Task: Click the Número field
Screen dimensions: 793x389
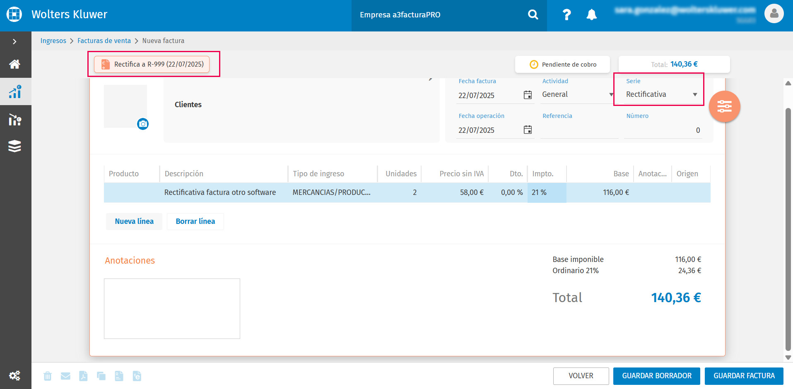Action: (663, 130)
